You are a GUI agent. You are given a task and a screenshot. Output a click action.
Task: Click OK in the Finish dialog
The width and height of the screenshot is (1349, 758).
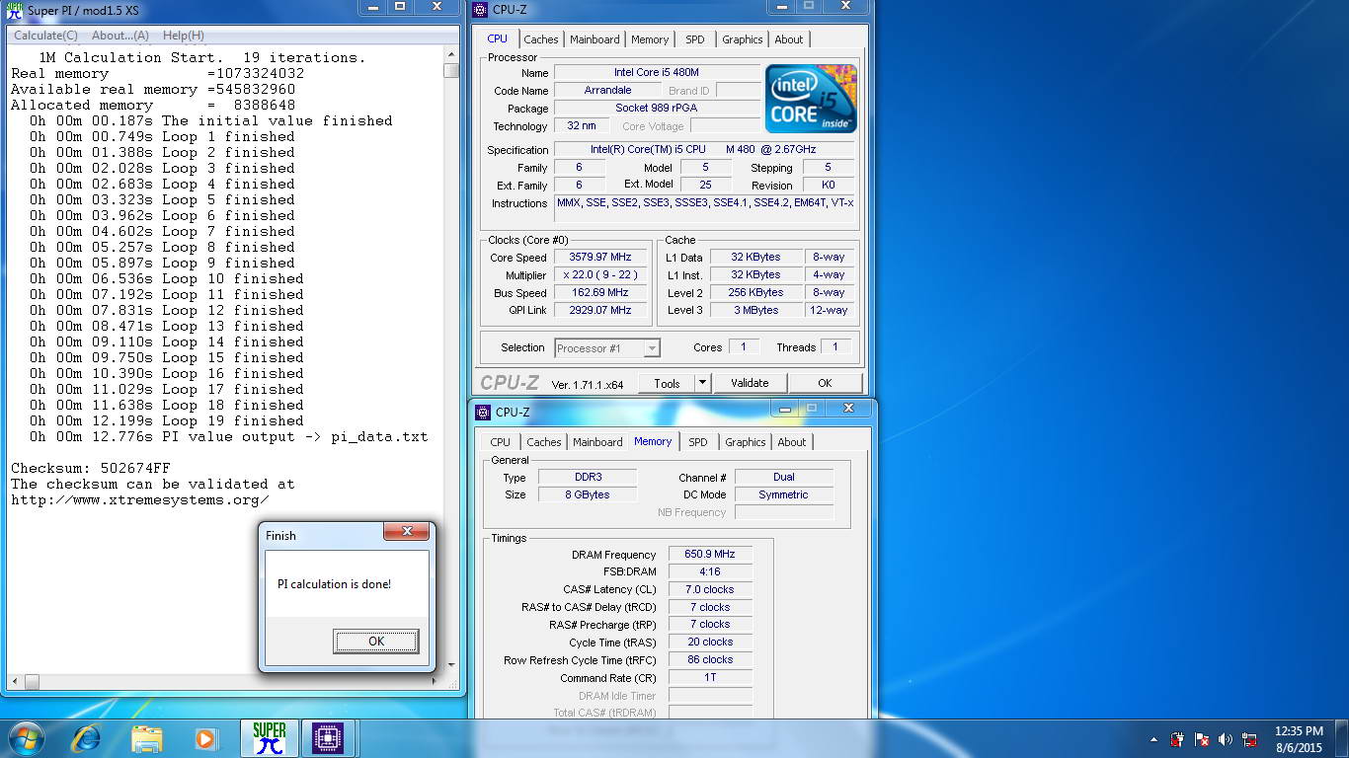tap(376, 641)
